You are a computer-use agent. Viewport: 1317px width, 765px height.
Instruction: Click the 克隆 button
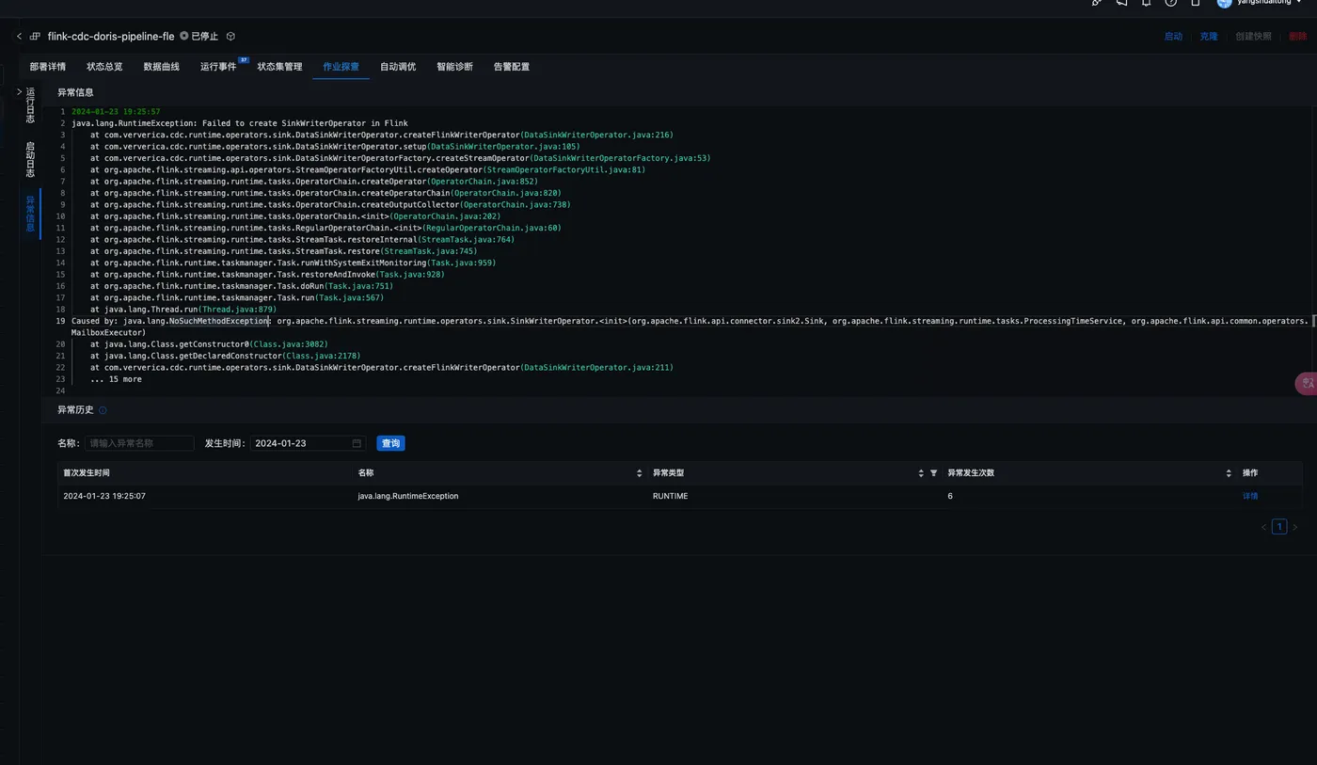pyautogui.click(x=1209, y=37)
